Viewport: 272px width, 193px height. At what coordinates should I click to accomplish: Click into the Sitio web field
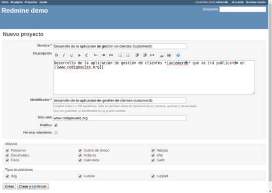[x=119, y=118]
